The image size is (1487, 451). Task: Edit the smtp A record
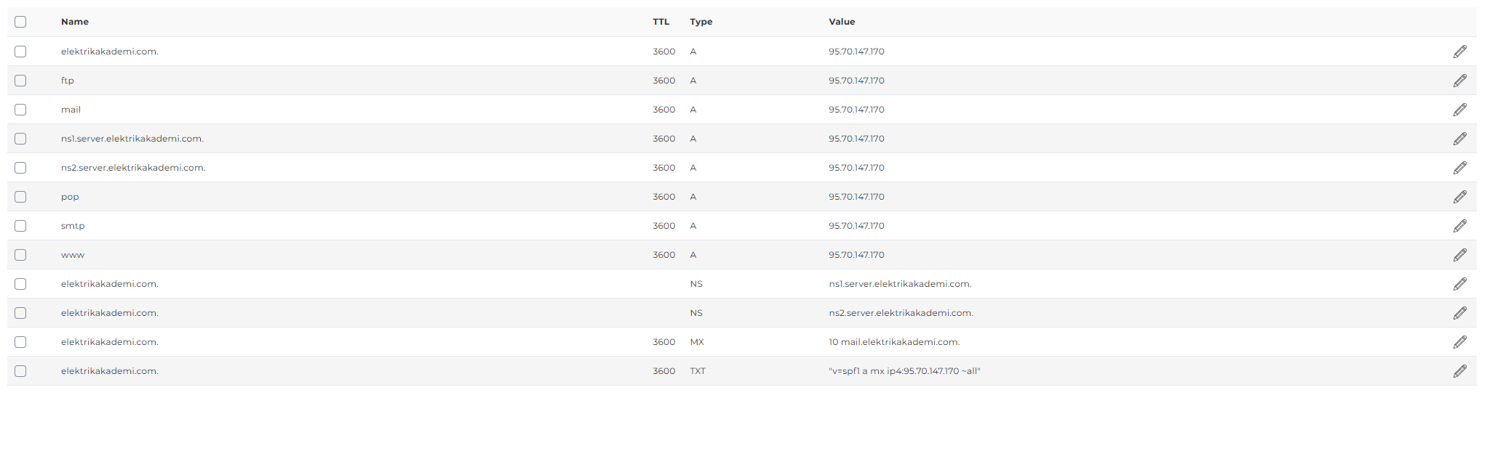[1459, 226]
